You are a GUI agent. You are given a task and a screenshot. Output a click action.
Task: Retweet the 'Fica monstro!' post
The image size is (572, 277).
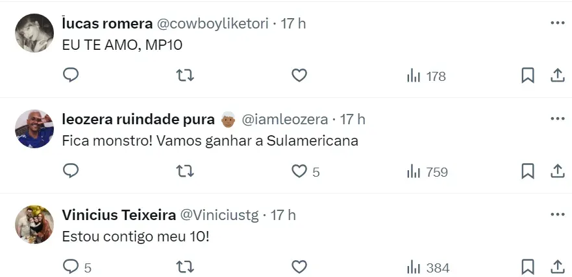pyautogui.click(x=185, y=172)
